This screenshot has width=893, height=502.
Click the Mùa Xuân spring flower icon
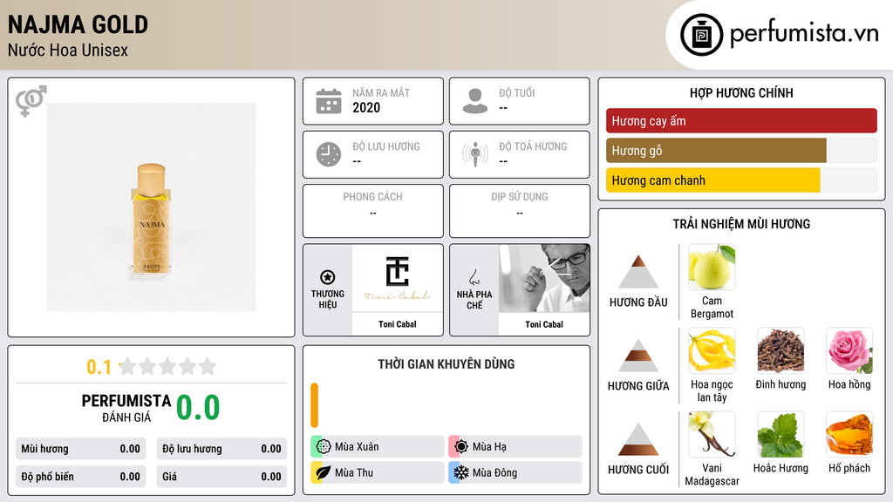click(x=324, y=446)
